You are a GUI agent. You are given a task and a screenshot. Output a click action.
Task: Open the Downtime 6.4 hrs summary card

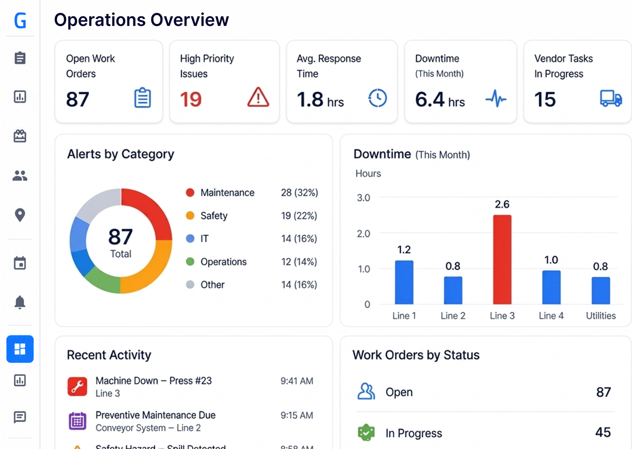click(461, 81)
